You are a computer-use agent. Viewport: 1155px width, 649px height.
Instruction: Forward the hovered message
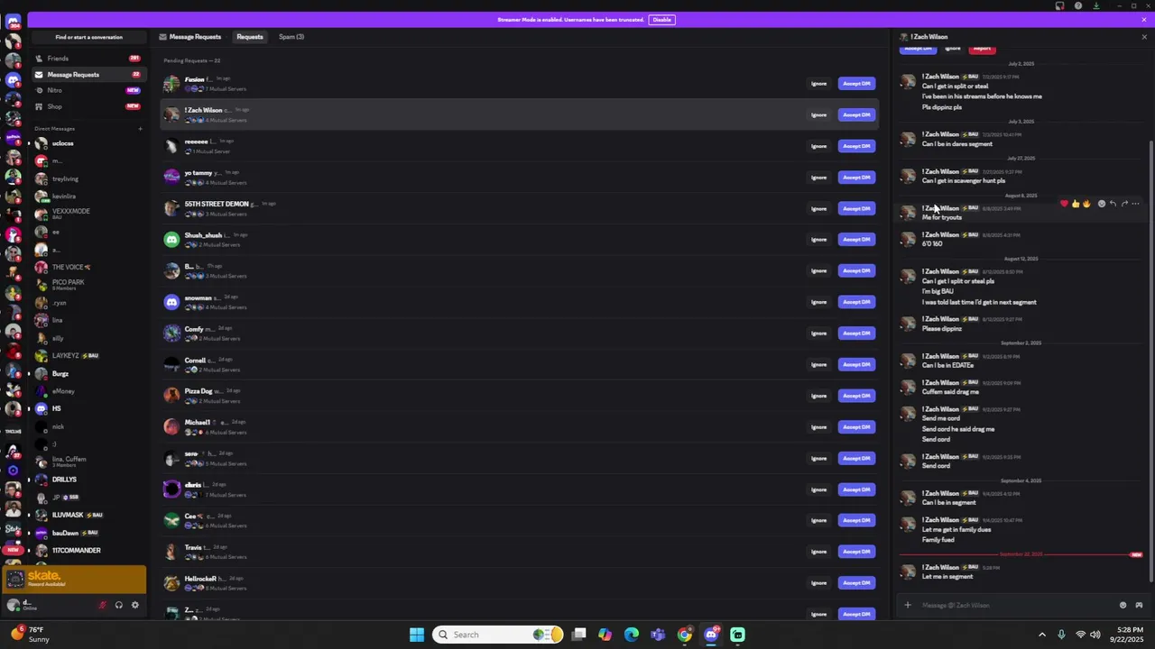click(1124, 204)
